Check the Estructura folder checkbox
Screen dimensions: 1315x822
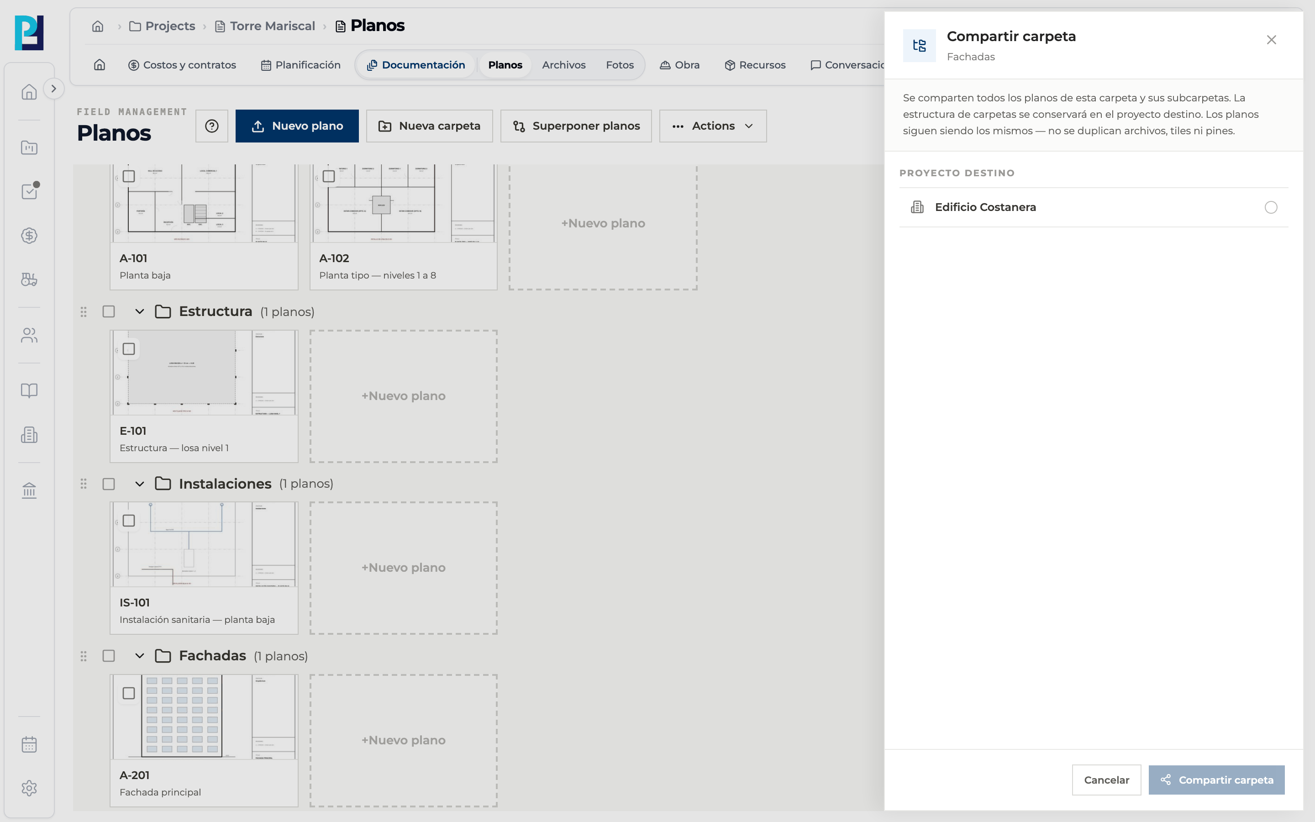click(x=109, y=311)
